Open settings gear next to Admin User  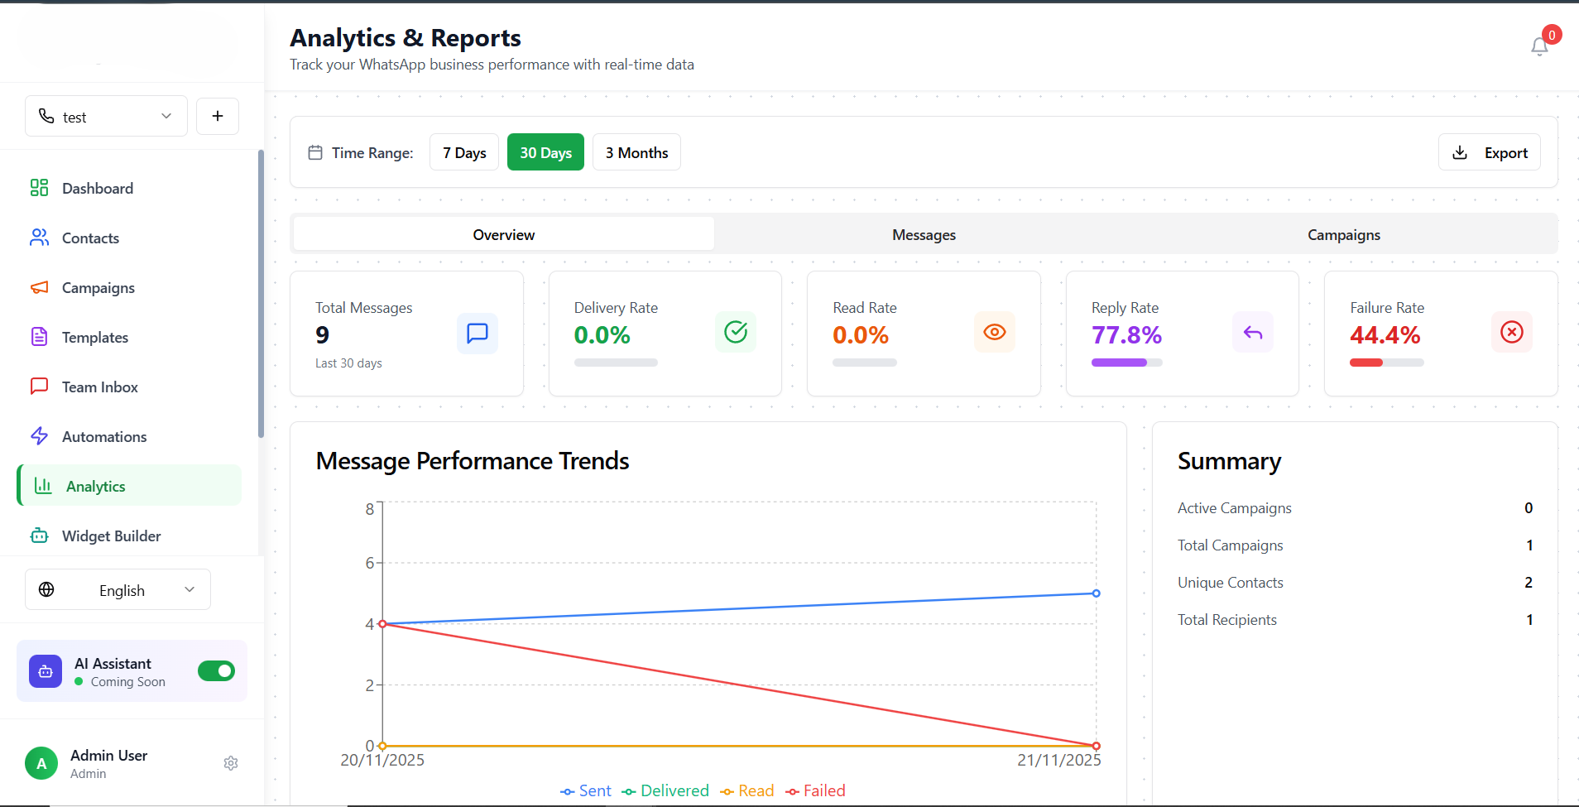click(231, 763)
